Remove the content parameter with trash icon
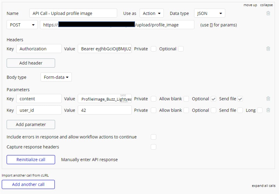Screen dimensions: 279x194 pos(268,99)
